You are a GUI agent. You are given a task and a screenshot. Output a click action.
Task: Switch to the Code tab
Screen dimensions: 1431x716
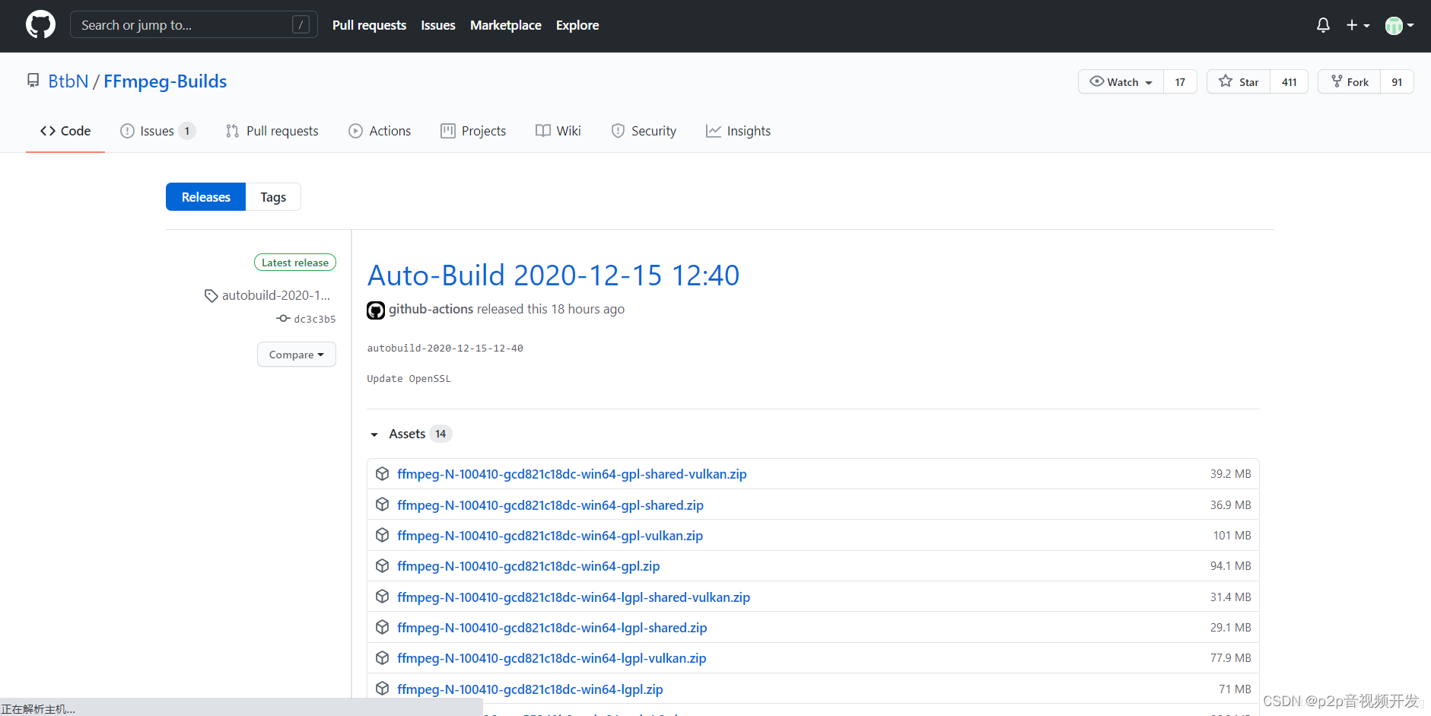pos(65,131)
